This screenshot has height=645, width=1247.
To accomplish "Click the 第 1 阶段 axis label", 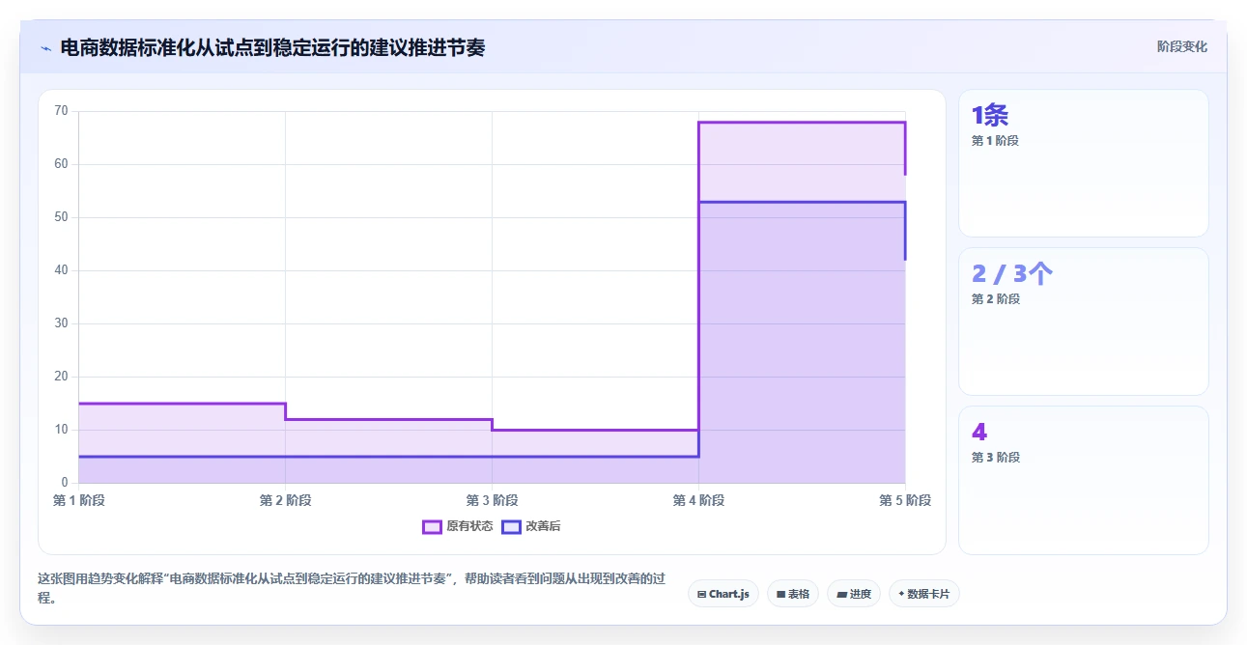I will [x=79, y=500].
